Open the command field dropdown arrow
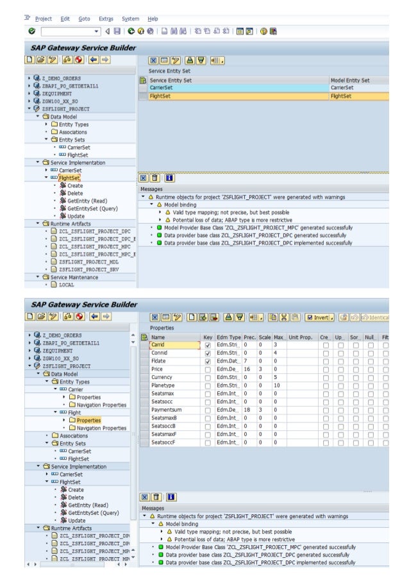This screenshot has width=409, height=579. 97,31
